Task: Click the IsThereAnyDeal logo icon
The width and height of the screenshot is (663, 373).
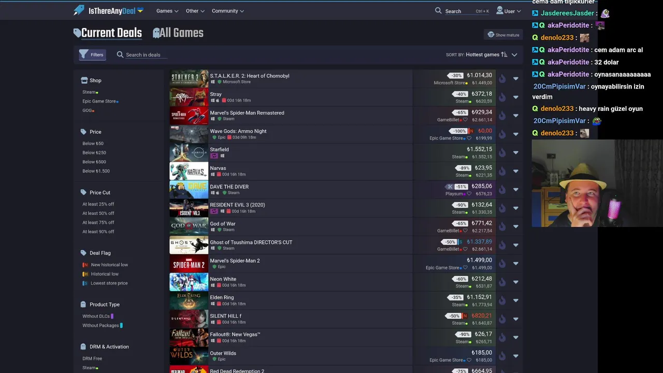Action: [79, 10]
